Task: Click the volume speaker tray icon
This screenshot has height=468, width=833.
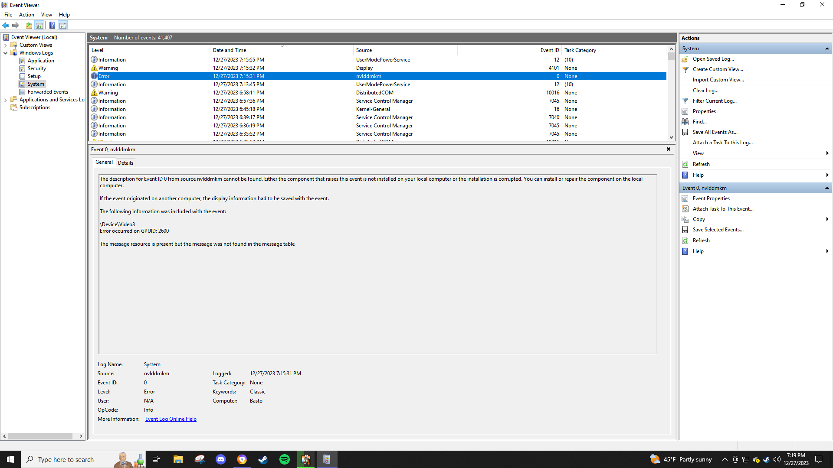Action: point(777,459)
